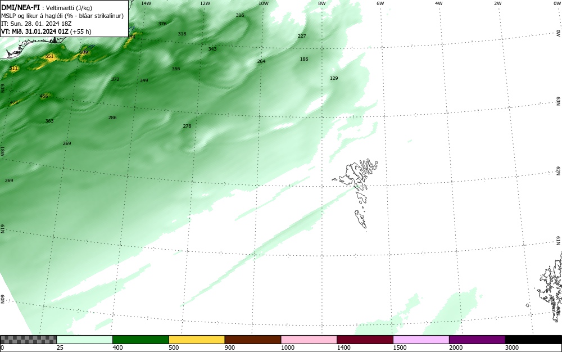Click the map value 363
Screen dimensions: 562x352
coord(49,121)
